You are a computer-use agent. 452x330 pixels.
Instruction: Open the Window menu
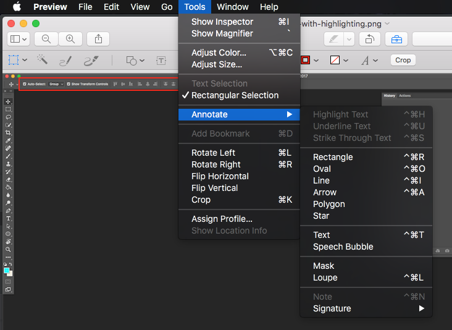tap(233, 7)
